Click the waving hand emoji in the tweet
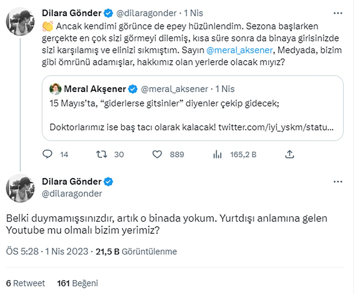Image resolution: width=361 pixels, height=294 pixels. click(x=48, y=27)
